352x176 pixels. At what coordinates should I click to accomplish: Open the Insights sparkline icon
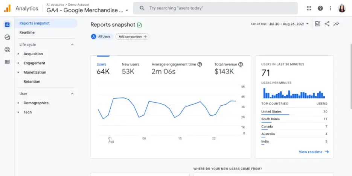pyautogui.click(x=336, y=24)
